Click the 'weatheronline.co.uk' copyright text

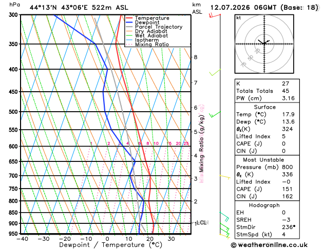tap(269, 245)
